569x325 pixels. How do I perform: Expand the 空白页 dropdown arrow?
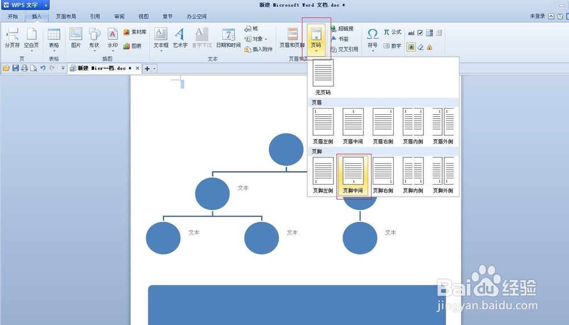click(x=31, y=51)
